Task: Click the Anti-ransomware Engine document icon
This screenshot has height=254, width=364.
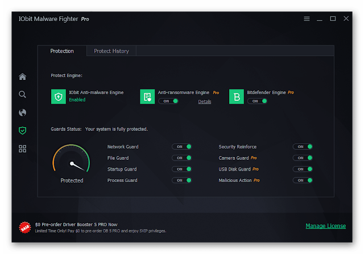Action: click(x=147, y=96)
